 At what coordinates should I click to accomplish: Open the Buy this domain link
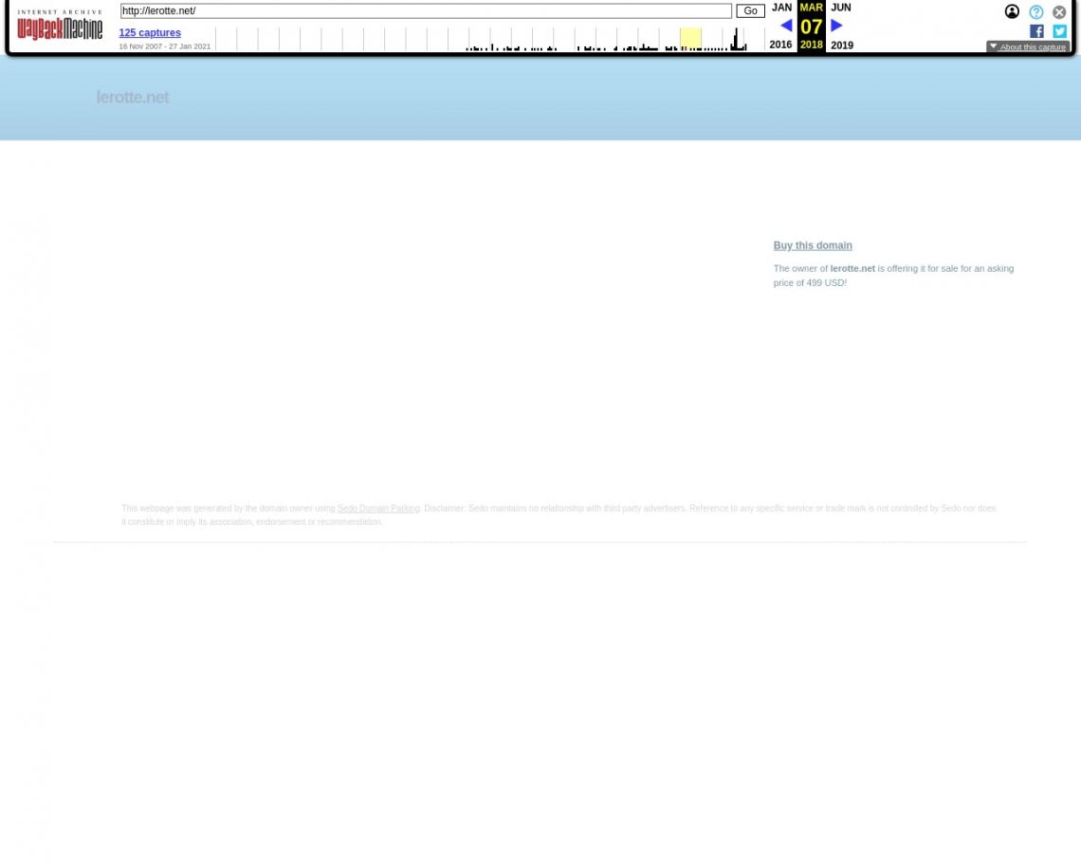pos(813,245)
